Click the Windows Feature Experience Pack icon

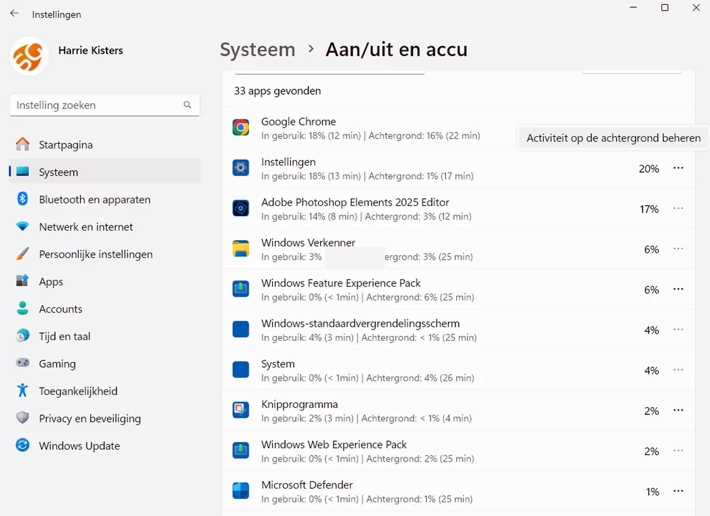pos(241,289)
